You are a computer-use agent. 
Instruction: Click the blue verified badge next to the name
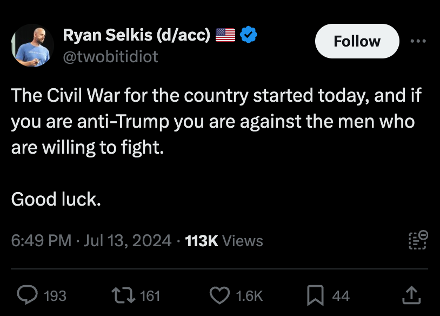pyautogui.click(x=248, y=34)
